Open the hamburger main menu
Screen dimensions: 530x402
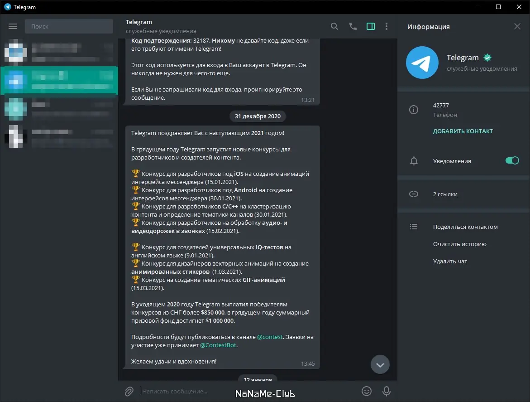13,26
